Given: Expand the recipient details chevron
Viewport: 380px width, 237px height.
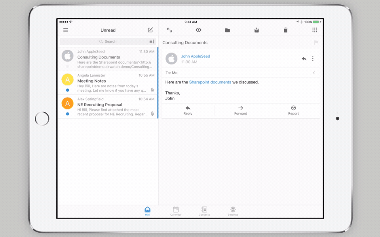Looking at the screenshot, I should coord(314,73).
